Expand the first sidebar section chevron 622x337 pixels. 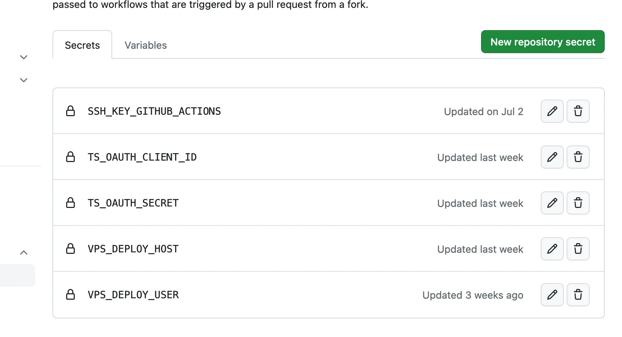point(24,57)
